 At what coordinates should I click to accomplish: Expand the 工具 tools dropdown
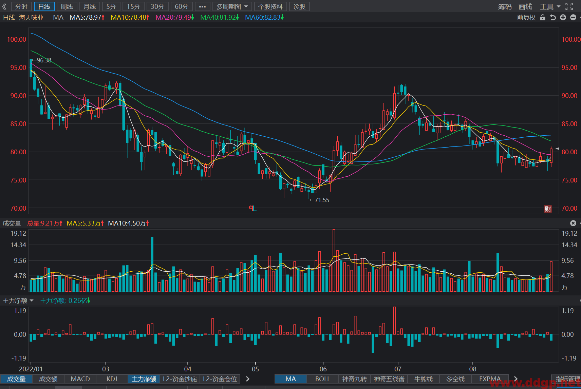click(550, 7)
